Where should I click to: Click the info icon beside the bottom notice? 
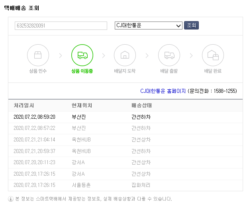(x=11, y=198)
